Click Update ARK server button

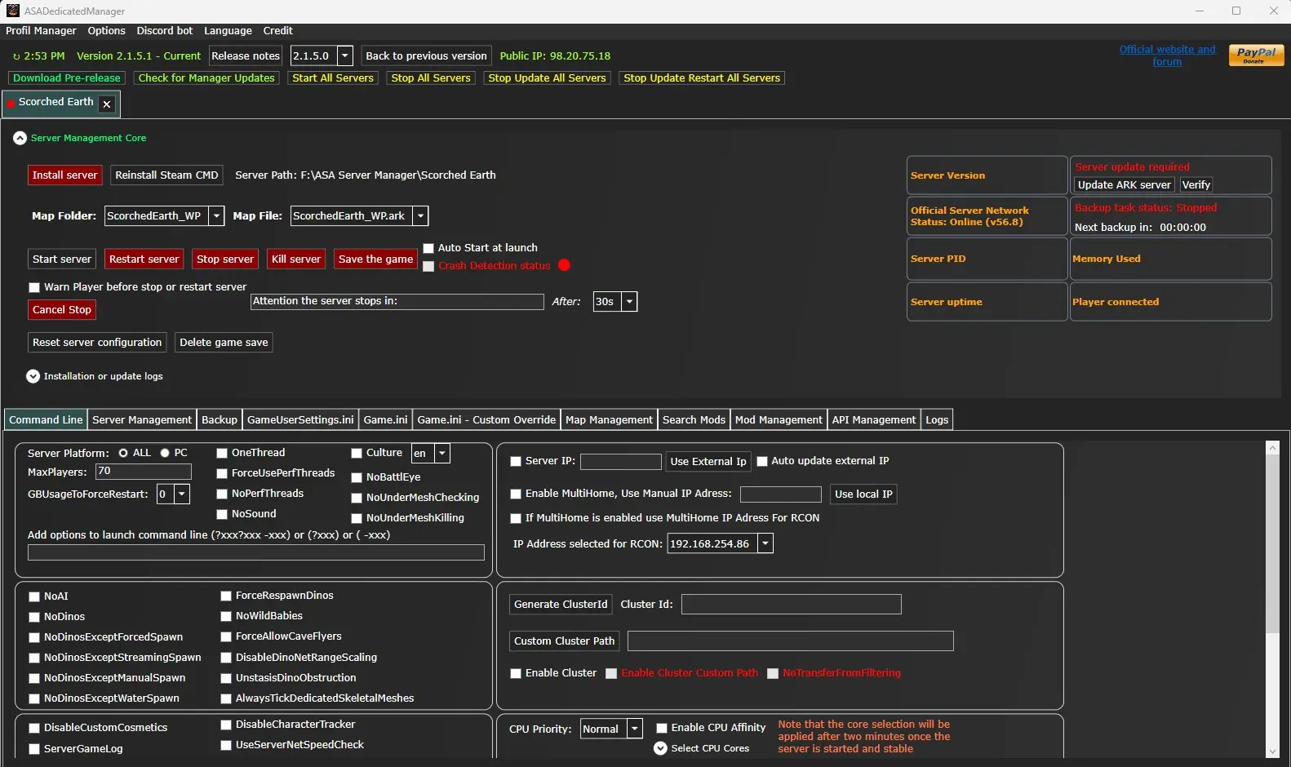click(1125, 185)
